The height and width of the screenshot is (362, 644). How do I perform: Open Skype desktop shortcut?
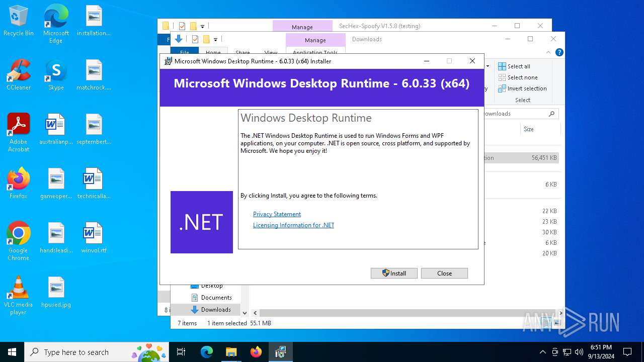[56, 75]
